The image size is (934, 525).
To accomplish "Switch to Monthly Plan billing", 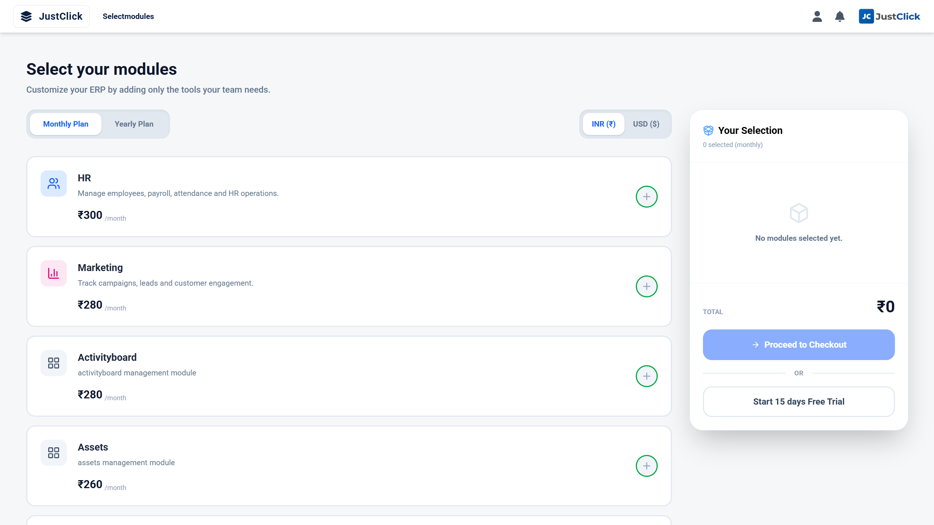I will coord(66,124).
